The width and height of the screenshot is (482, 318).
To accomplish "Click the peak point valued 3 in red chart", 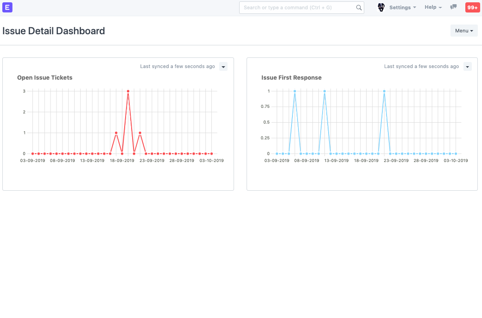I will point(128,91).
